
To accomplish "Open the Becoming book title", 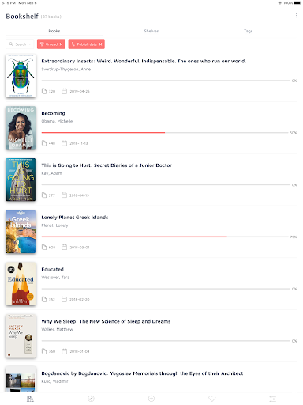I will click(53, 113).
